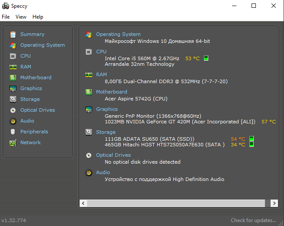Click the green CPU temperature indicator
284x226 pixels.
click(x=206, y=58)
